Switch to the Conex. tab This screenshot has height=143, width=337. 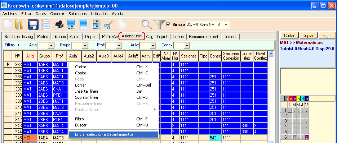(179, 37)
